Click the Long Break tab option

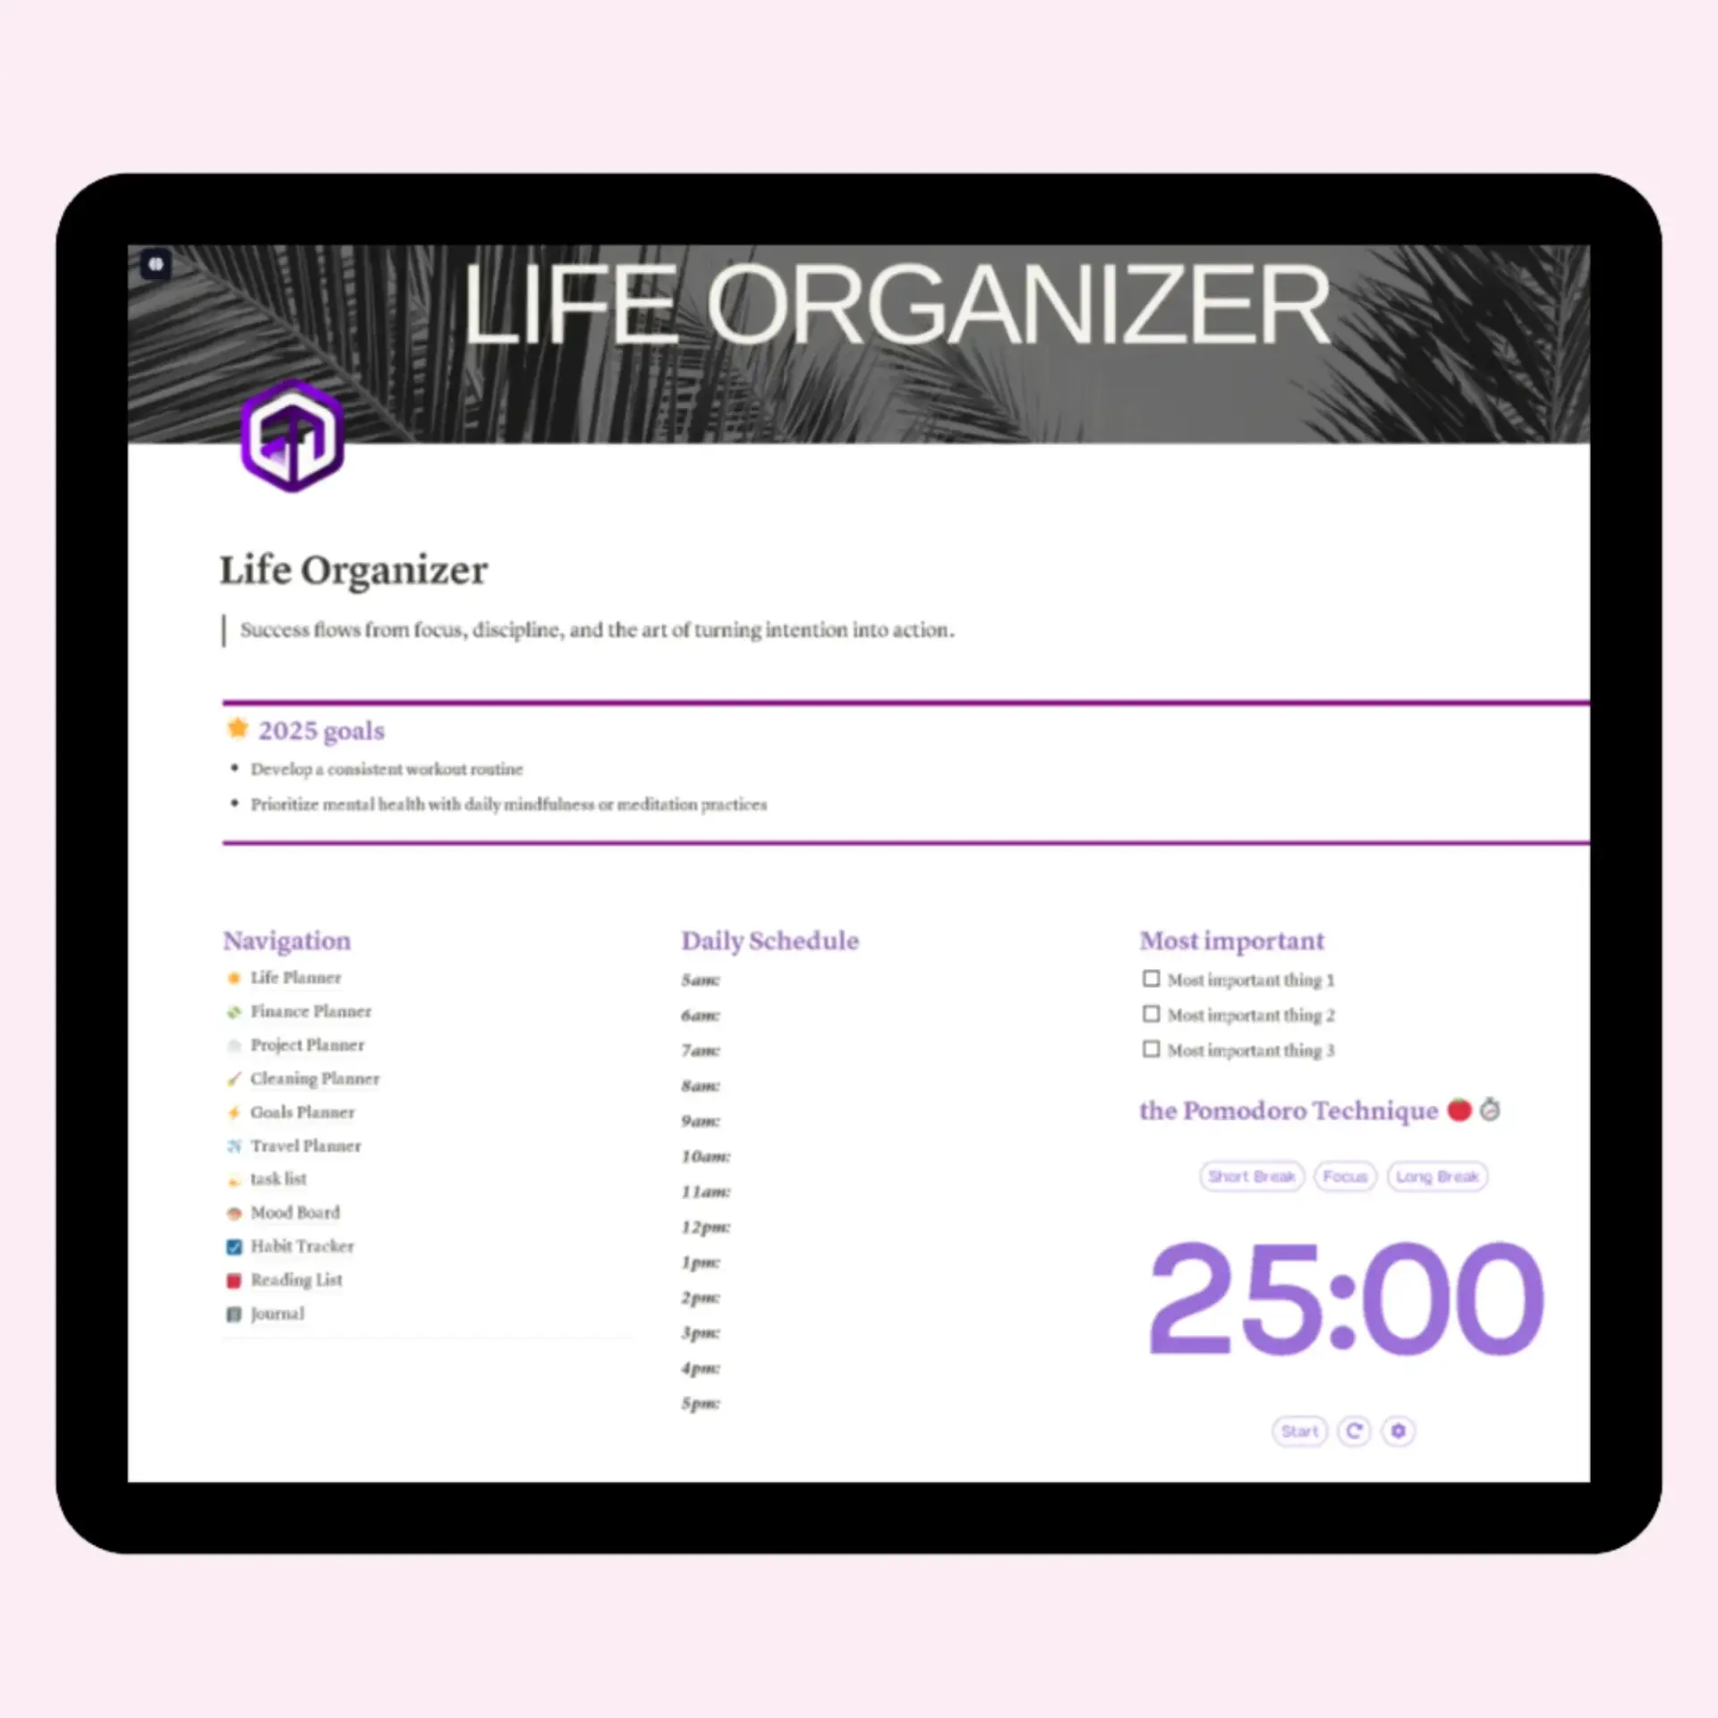point(1435,1175)
